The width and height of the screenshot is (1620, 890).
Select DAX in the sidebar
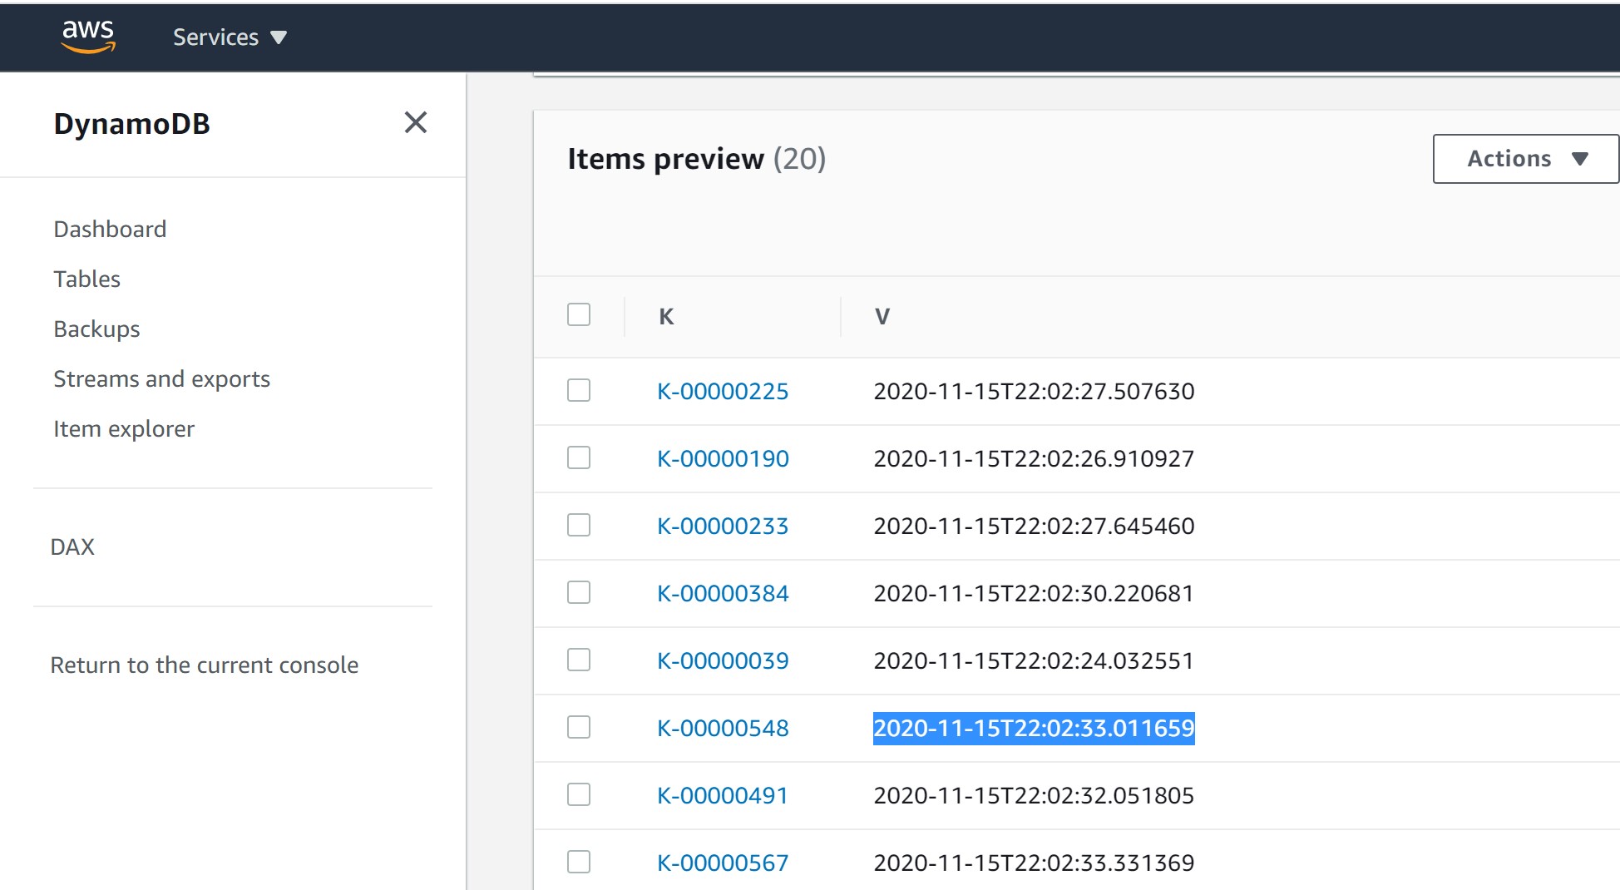click(72, 547)
